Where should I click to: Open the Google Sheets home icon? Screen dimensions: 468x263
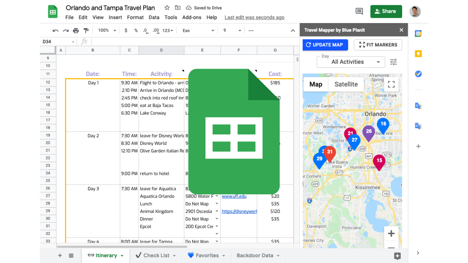coord(53,12)
